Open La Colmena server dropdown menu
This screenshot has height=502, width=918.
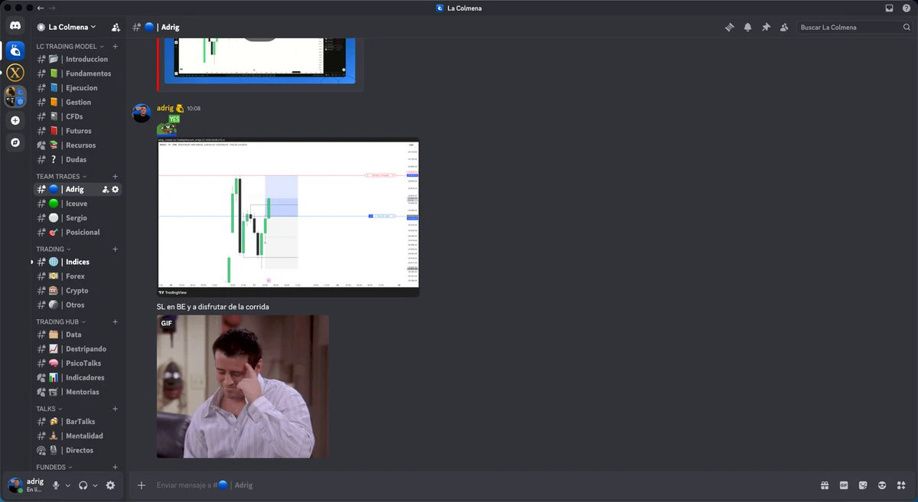point(73,27)
